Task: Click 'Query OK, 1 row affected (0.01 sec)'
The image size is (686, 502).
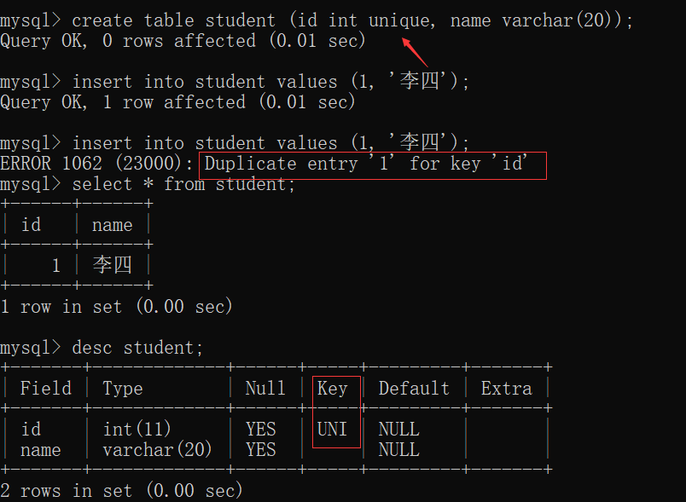Action: click(x=177, y=102)
